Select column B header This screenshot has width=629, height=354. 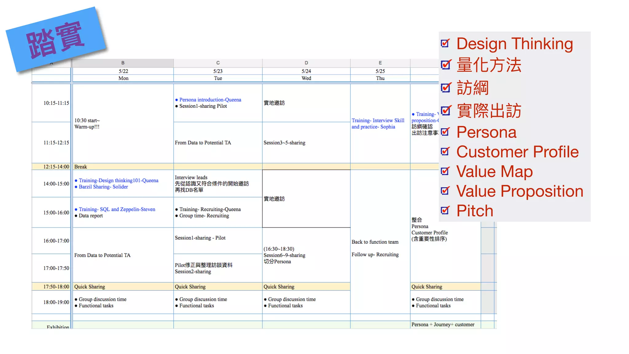[123, 63]
